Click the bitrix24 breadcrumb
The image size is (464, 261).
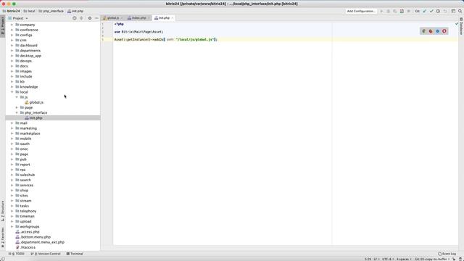12,12
